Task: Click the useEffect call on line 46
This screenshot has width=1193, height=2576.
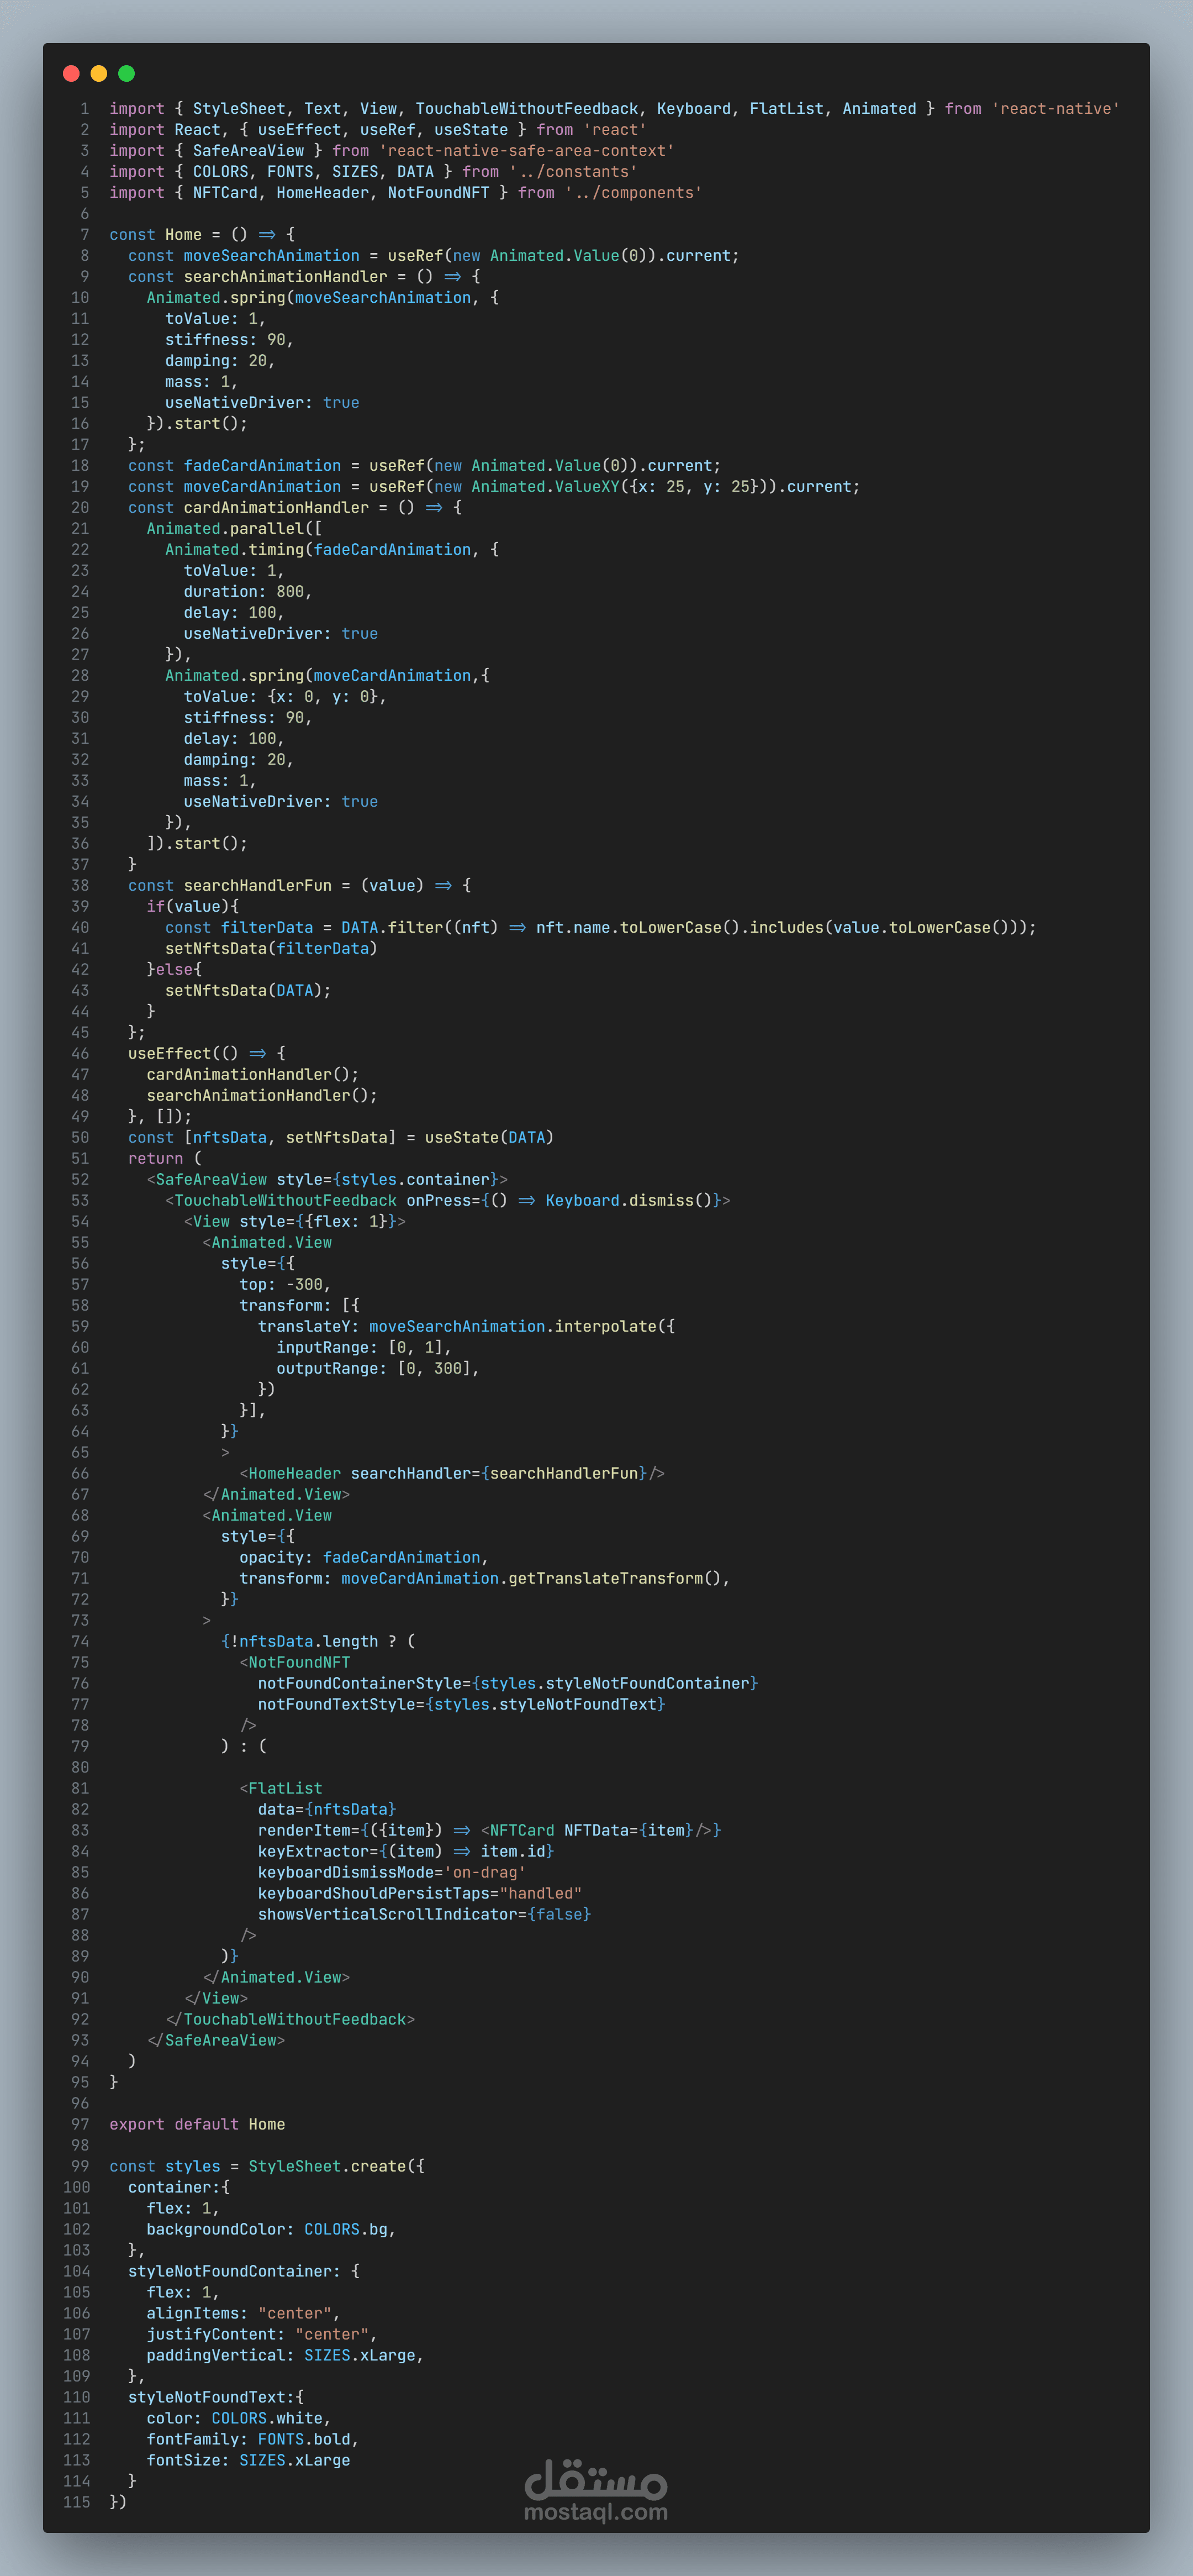Action: point(170,1054)
